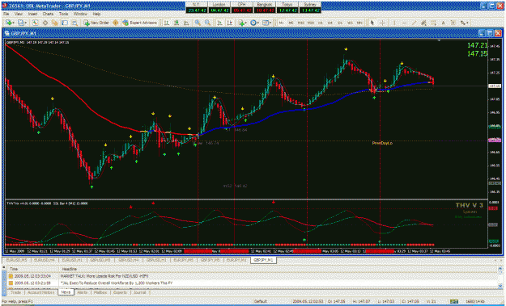This screenshot has height=306, width=506.
Task: Switch chart to bar chart style
Action: [167, 23]
